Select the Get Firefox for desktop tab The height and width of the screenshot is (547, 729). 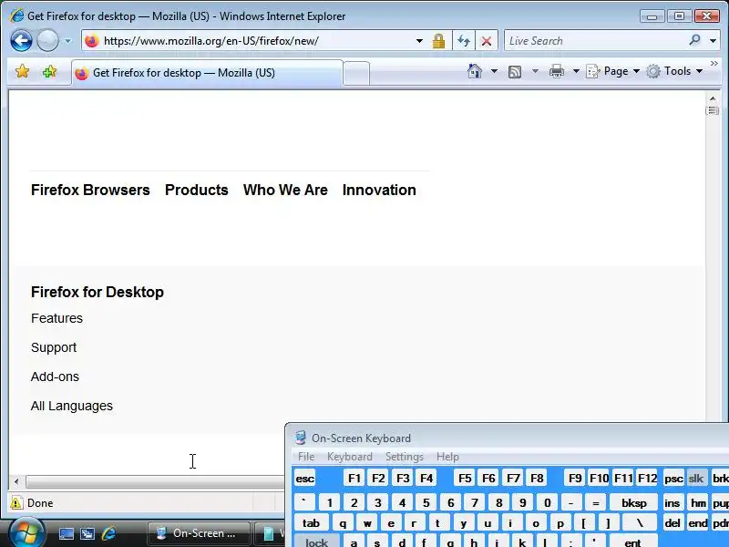click(x=208, y=73)
